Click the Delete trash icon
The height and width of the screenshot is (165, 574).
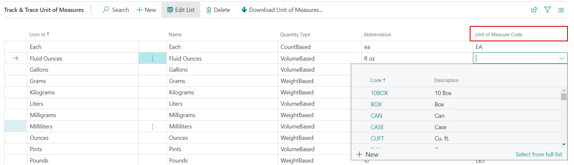209,10
